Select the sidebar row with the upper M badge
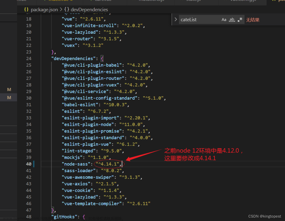 [x=9, y=90]
